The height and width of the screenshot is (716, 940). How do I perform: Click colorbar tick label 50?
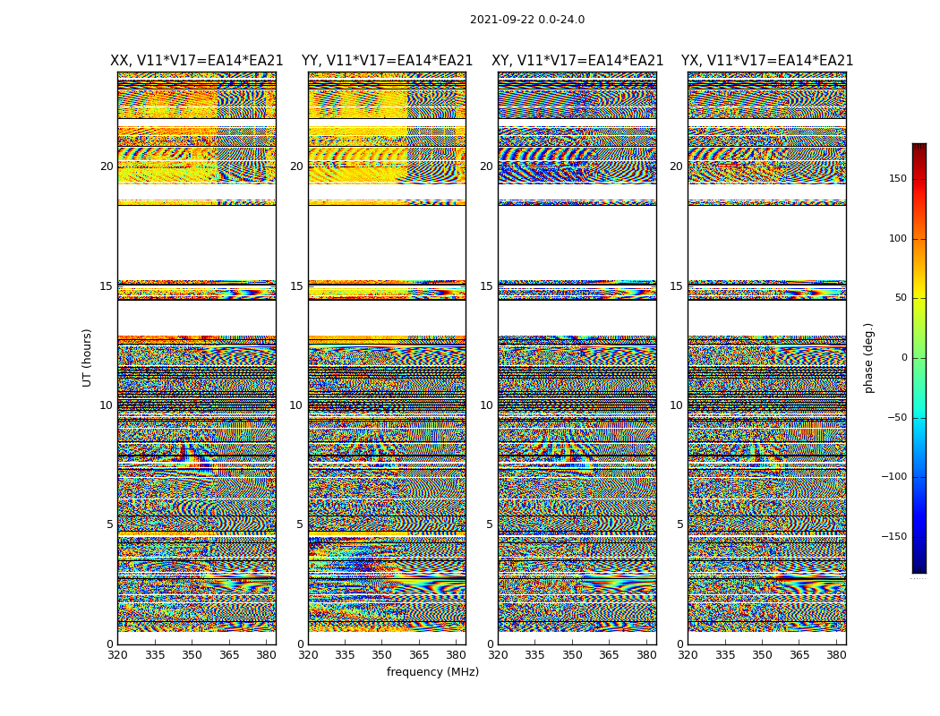tap(901, 298)
